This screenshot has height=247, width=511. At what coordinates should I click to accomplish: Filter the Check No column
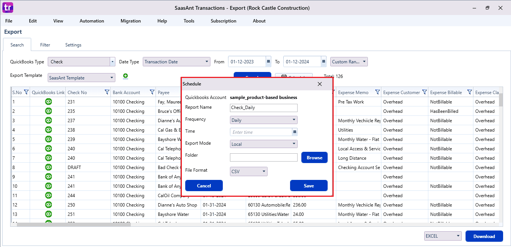tap(107, 92)
